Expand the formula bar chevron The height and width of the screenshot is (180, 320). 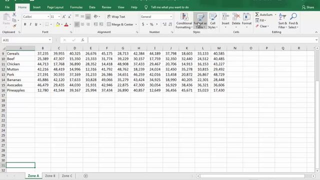point(316,40)
